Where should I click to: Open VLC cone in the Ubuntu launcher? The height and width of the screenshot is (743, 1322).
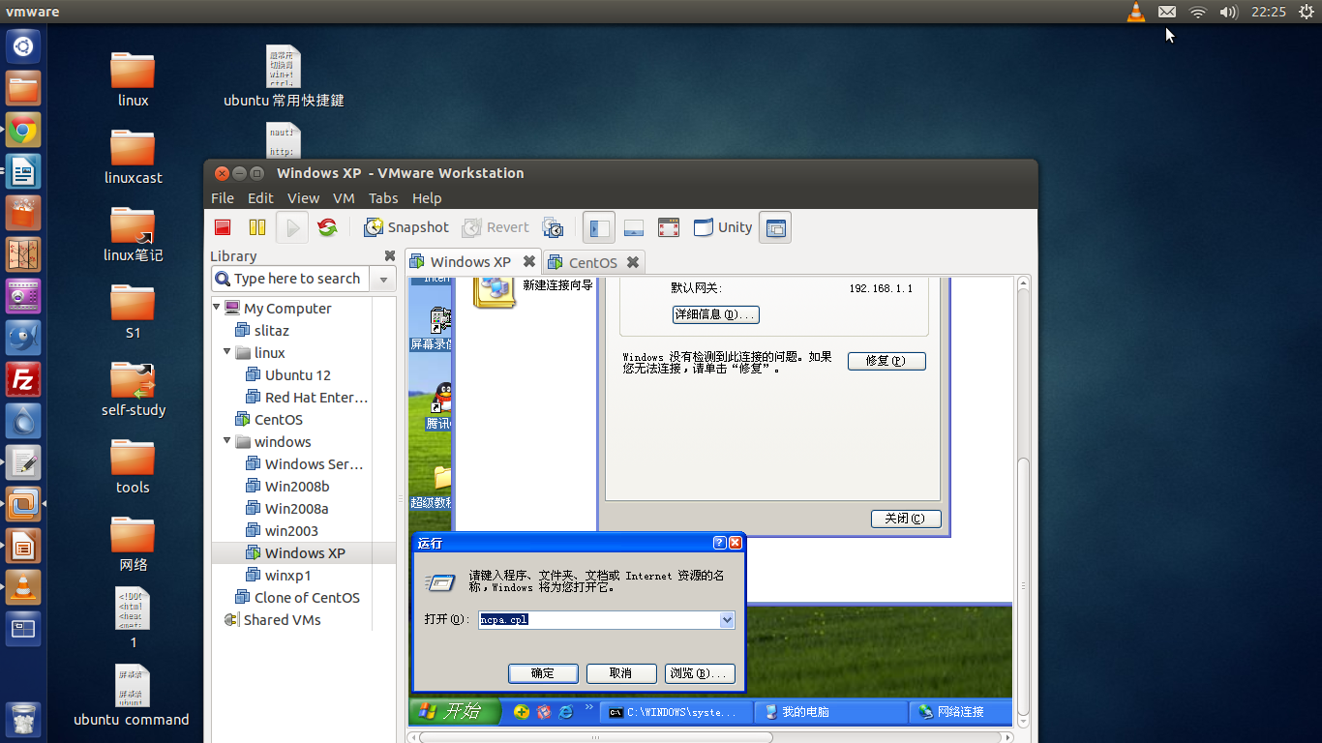pos(23,587)
